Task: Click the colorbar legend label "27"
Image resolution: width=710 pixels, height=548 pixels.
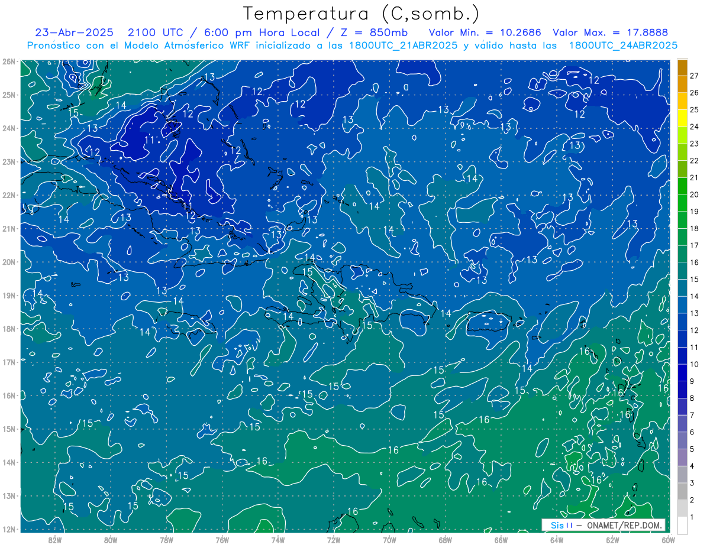Action: coord(694,76)
